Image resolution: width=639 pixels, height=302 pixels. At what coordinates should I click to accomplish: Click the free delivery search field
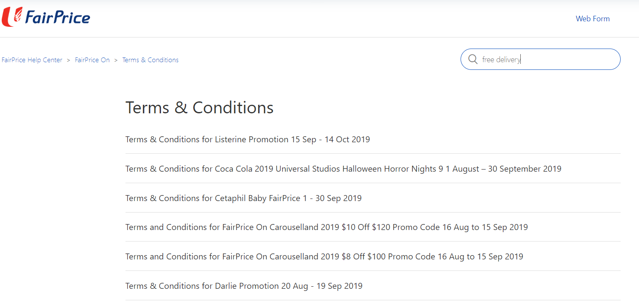point(540,59)
